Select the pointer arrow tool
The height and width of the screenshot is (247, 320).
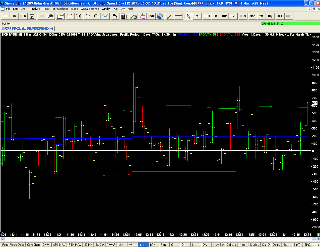[x=188, y=16]
